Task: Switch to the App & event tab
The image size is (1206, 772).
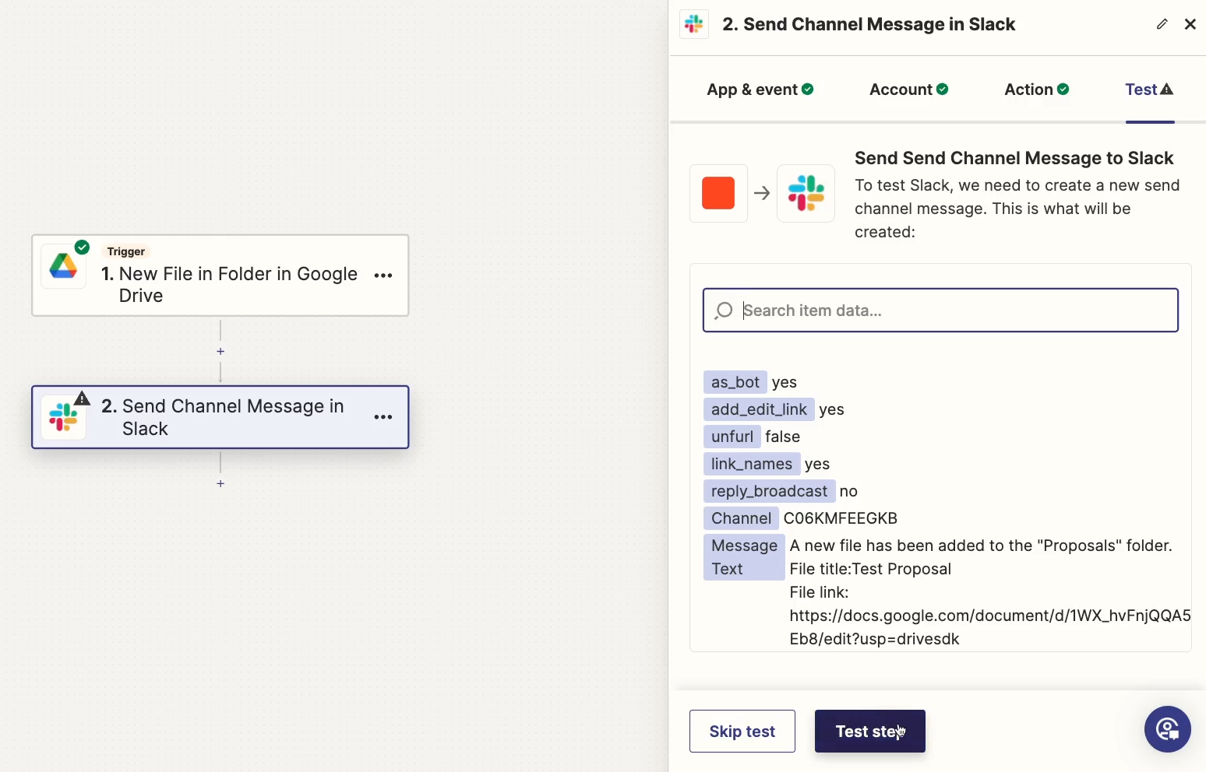Action: (760, 89)
